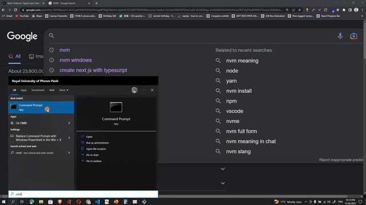Click the cmd see school and web results
Screen dimensions: 366x205
click(34, 153)
